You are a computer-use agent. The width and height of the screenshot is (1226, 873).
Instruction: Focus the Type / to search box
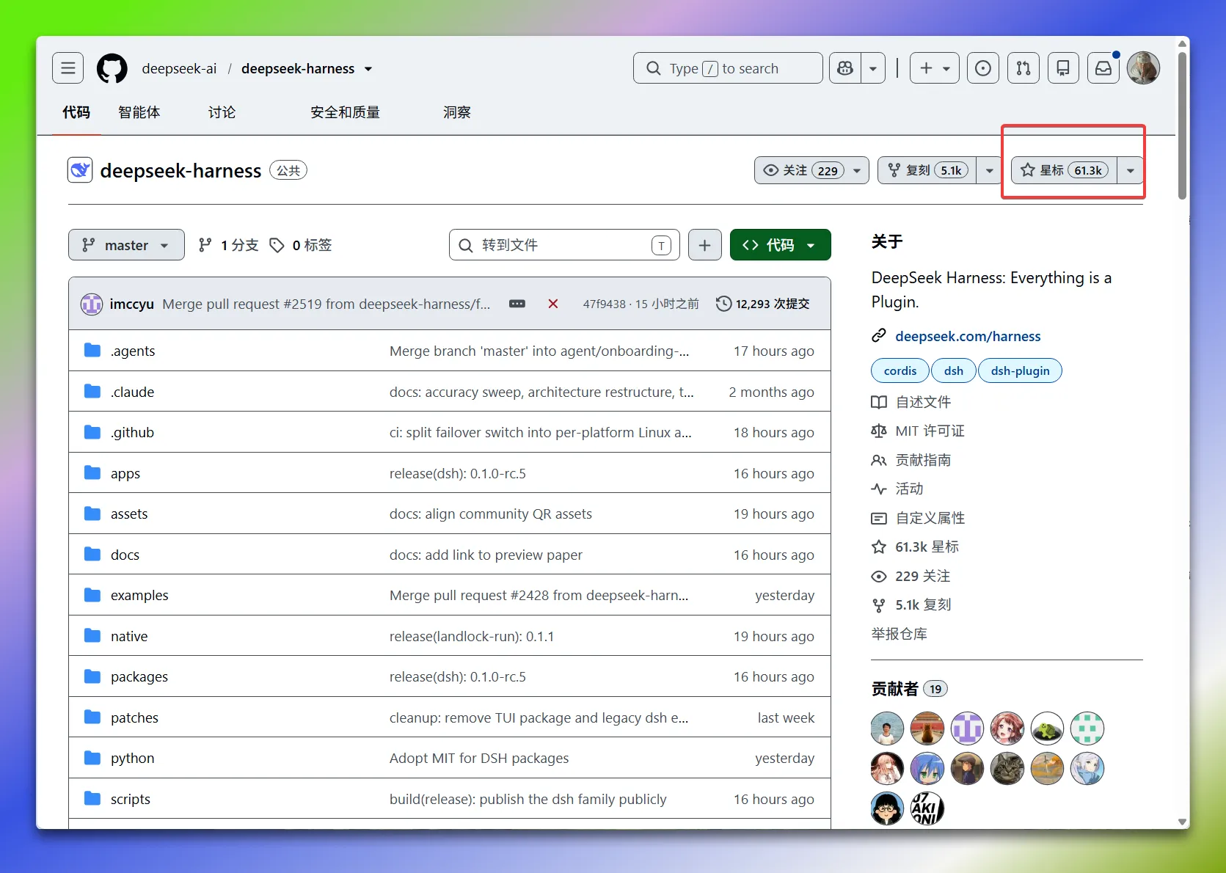[728, 68]
